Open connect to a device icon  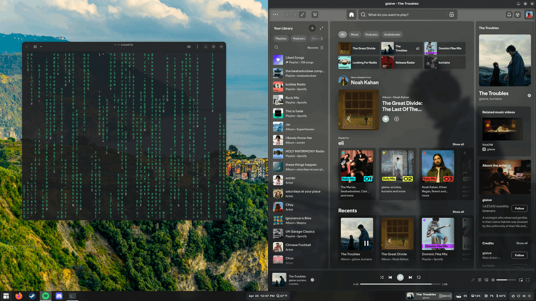coord(486,280)
